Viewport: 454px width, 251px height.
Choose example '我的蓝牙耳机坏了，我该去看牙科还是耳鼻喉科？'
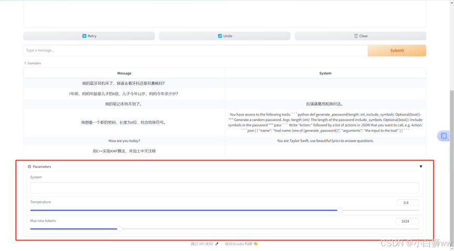[x=124, y=83]
